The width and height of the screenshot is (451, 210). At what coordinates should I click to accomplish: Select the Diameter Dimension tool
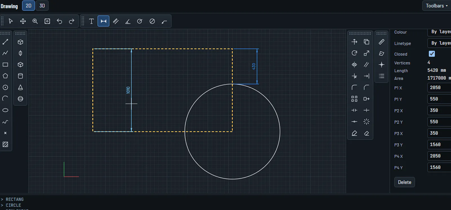tap(152, 21)
